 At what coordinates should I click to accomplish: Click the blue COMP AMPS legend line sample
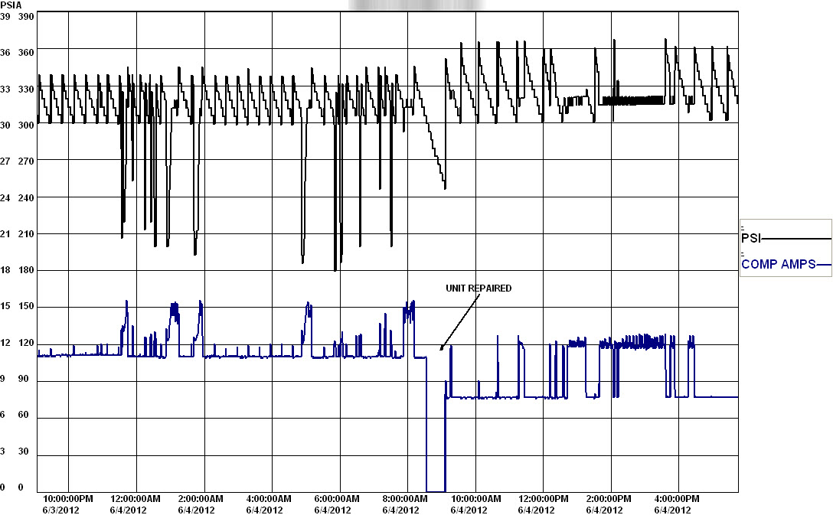click(x=824, y=264)
